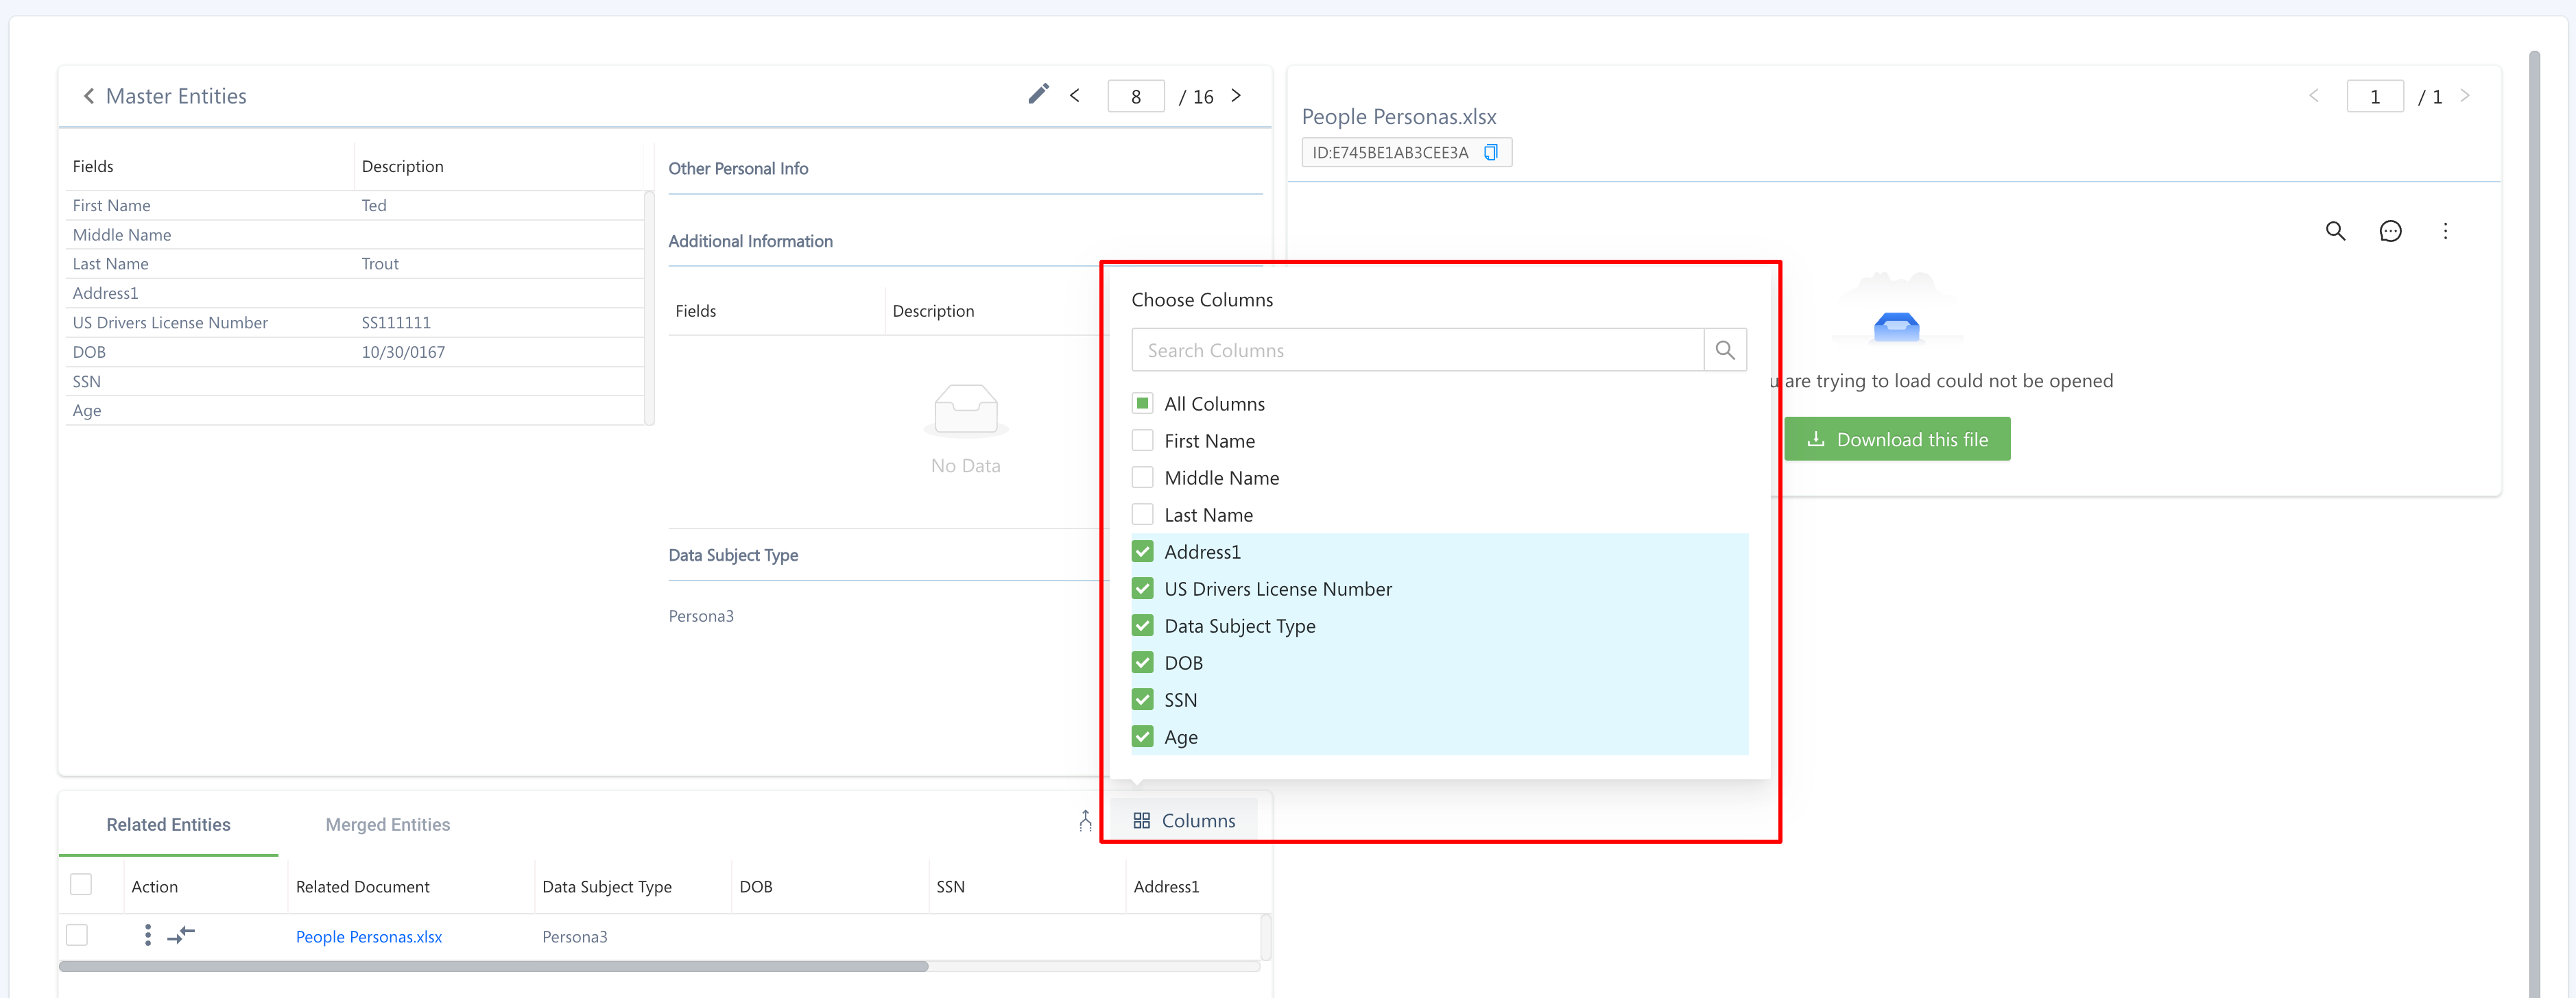Open the document three-dot options menu

(x=2445, y=232)
